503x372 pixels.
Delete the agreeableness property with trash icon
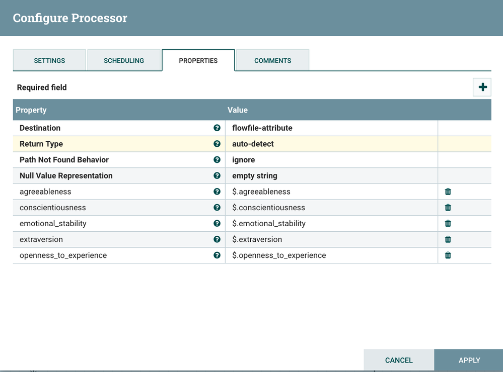pyautogui.click(x=448, y=192)
